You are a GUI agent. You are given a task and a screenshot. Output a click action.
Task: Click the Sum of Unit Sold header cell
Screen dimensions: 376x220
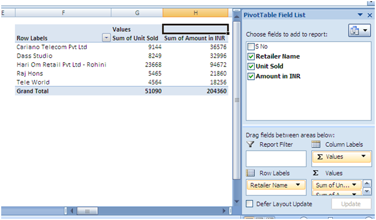pos(136,38)
